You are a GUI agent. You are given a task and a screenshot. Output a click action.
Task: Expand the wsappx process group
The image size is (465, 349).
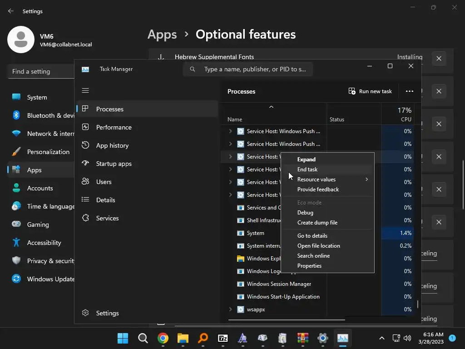point(230,309)
